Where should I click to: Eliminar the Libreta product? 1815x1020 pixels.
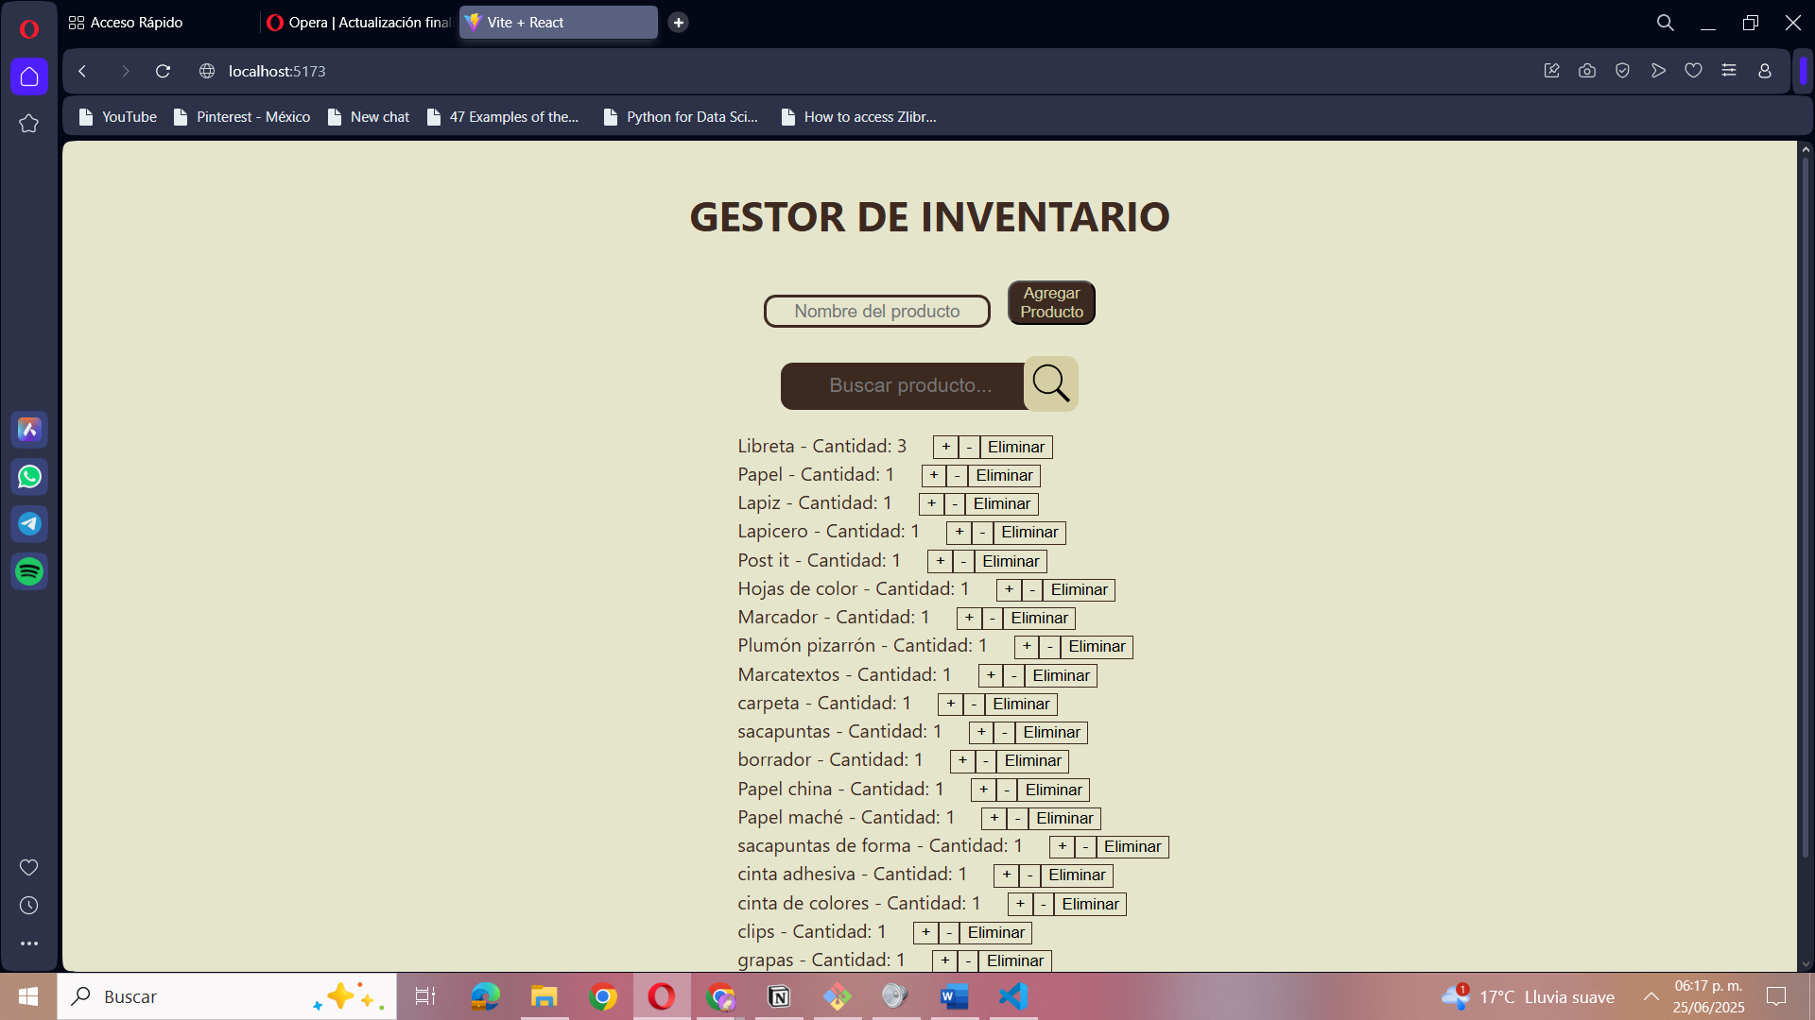(x=1016, y=447)
